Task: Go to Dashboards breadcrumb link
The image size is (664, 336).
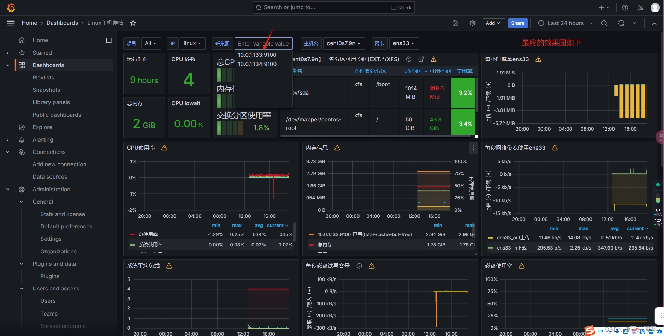Action: tap(62, 23)
